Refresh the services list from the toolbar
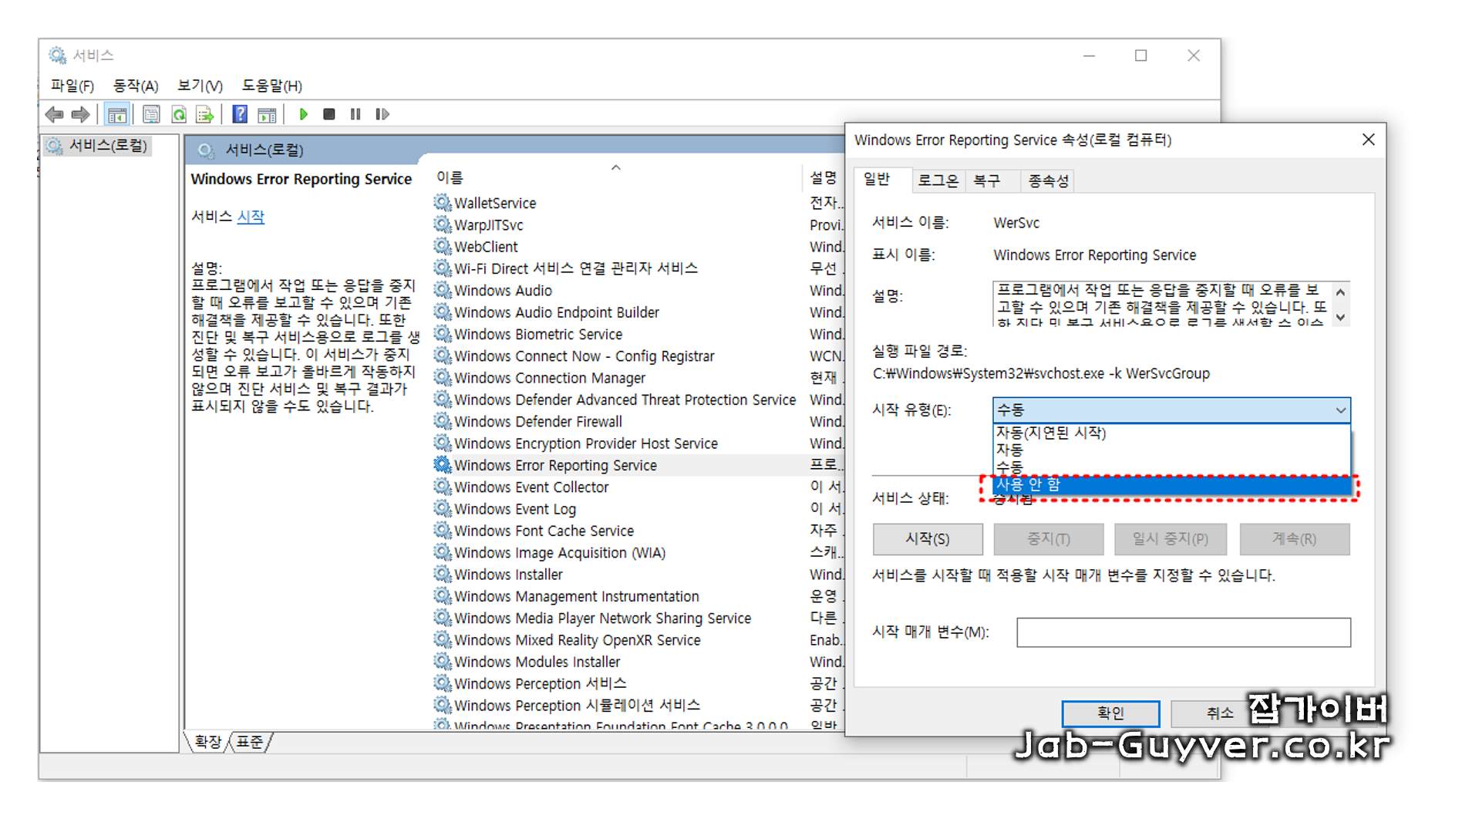Screen dimensions: 1462x819 [179, 115]
